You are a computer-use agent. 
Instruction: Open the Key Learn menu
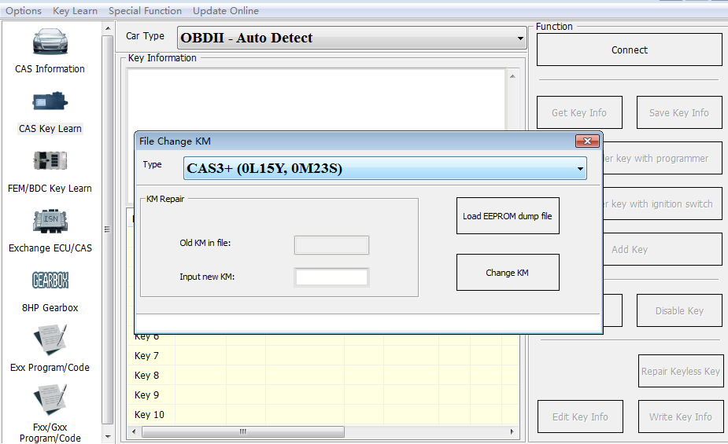(x=76, y=11)
